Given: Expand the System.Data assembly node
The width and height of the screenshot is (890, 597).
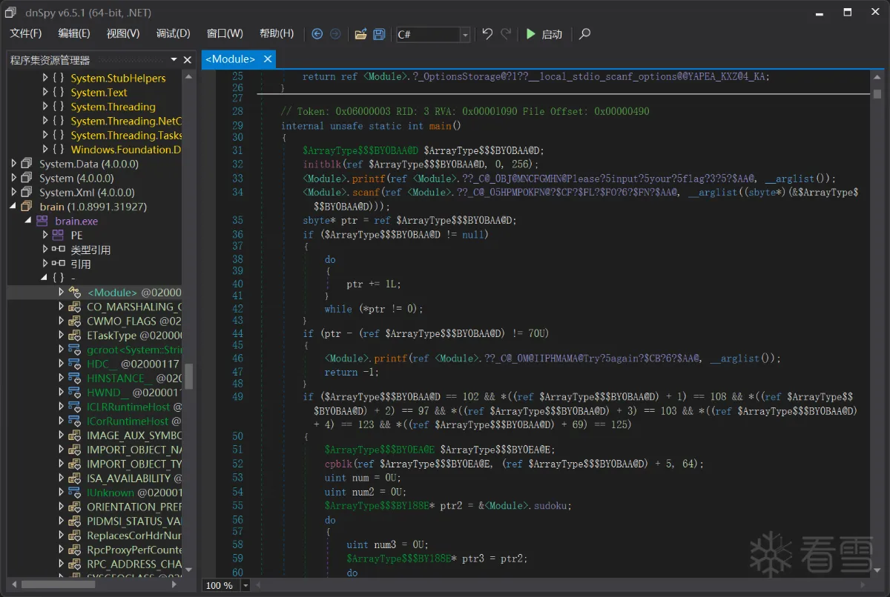Looking at the screenshot, I should tap(15, 164).
